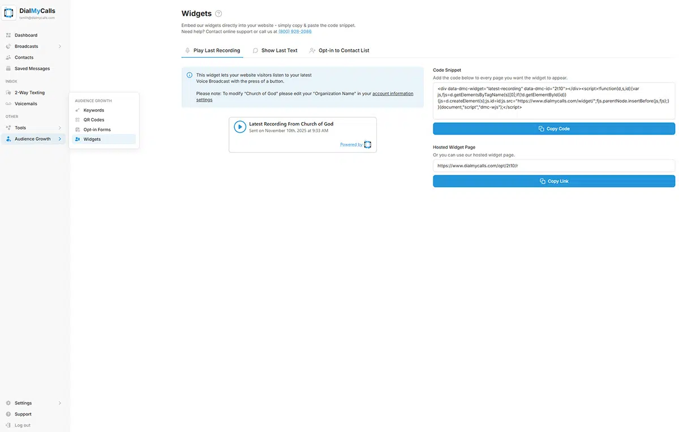Play the latest recording in widget preview
This screenshot has height=432, width=679.
click(x=240, y=127)
